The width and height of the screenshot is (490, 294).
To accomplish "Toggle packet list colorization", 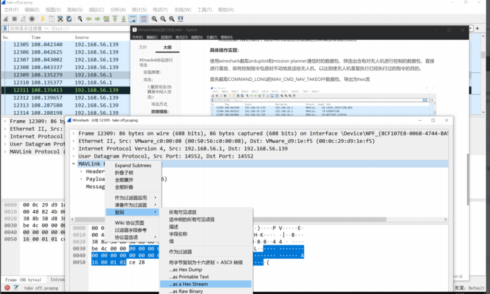I will point(143,19).
